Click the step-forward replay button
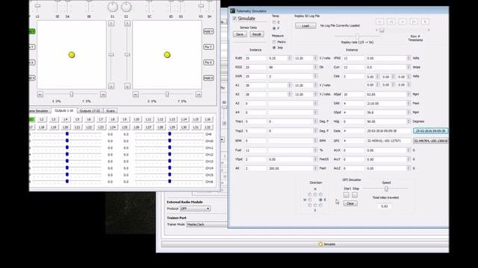Viewport: 478px width, 268px height. click(x=414, y=22)
